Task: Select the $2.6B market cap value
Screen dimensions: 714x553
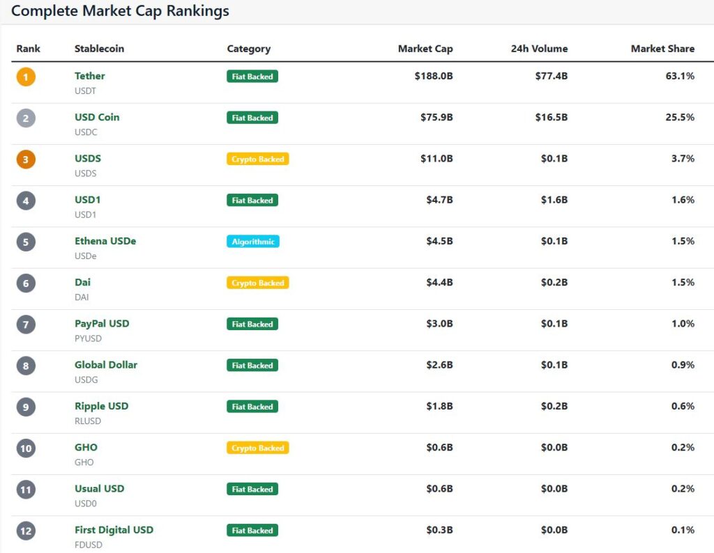Action: pos(439,365)
